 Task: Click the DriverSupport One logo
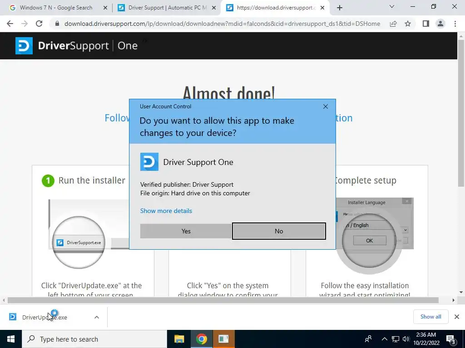click(x=76, y=46)
